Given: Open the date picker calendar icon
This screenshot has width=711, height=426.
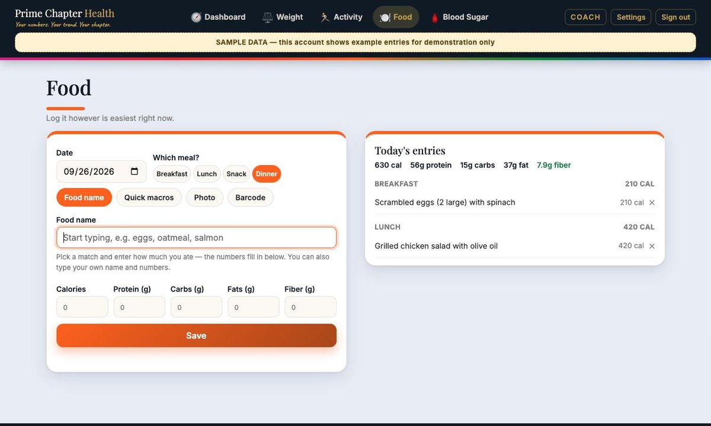Looking at the screenshot, I should pyautogui.click(x=134, y=172).
